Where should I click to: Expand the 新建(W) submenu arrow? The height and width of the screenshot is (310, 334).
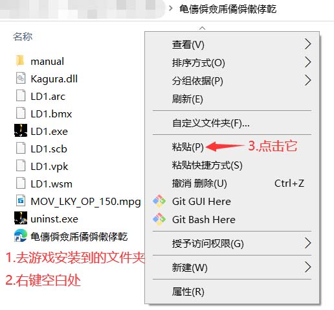(x=308, y=267)
